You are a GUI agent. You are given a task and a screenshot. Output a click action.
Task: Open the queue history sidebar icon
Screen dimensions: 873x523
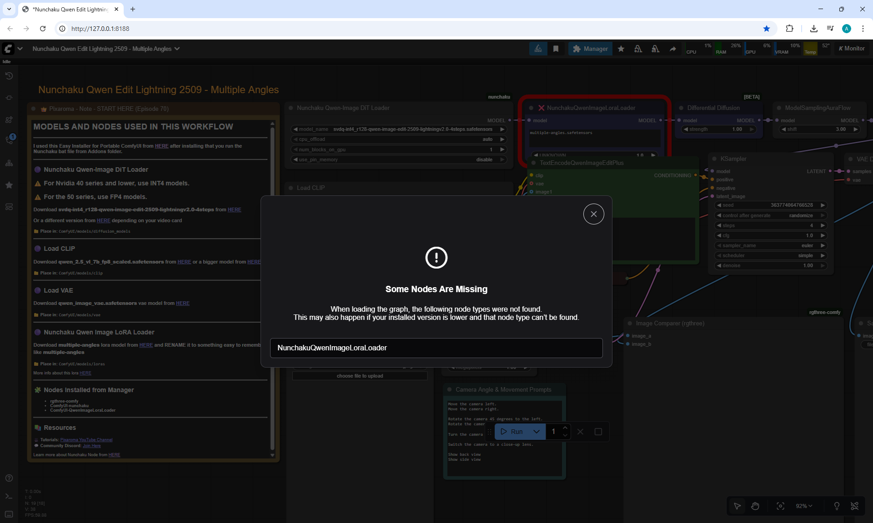[x=9, y=76]
